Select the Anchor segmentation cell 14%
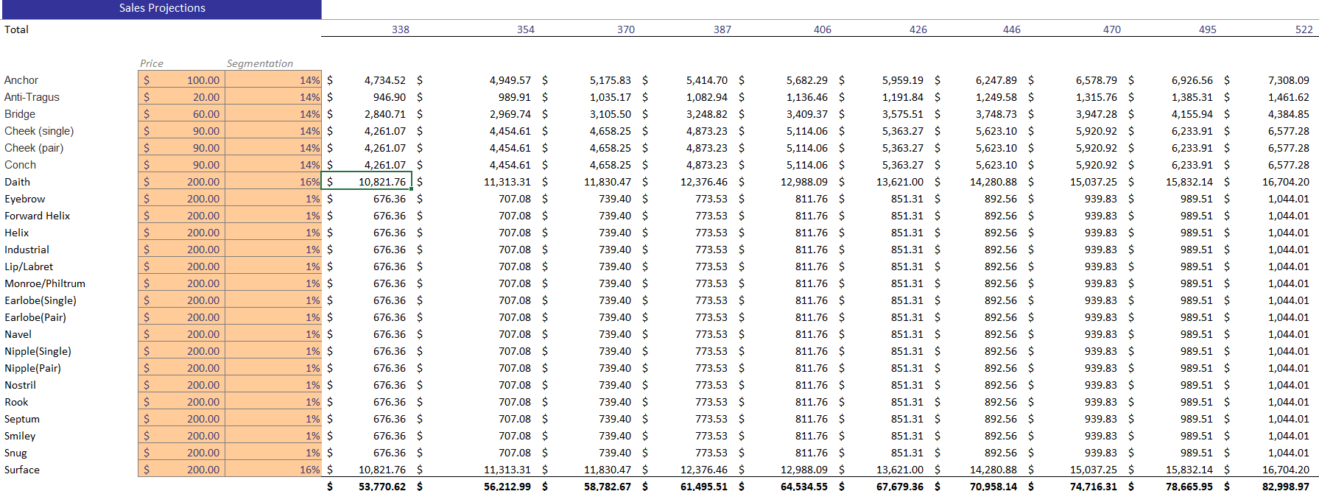The image size is (1319, 491). (x=273, y=80)
